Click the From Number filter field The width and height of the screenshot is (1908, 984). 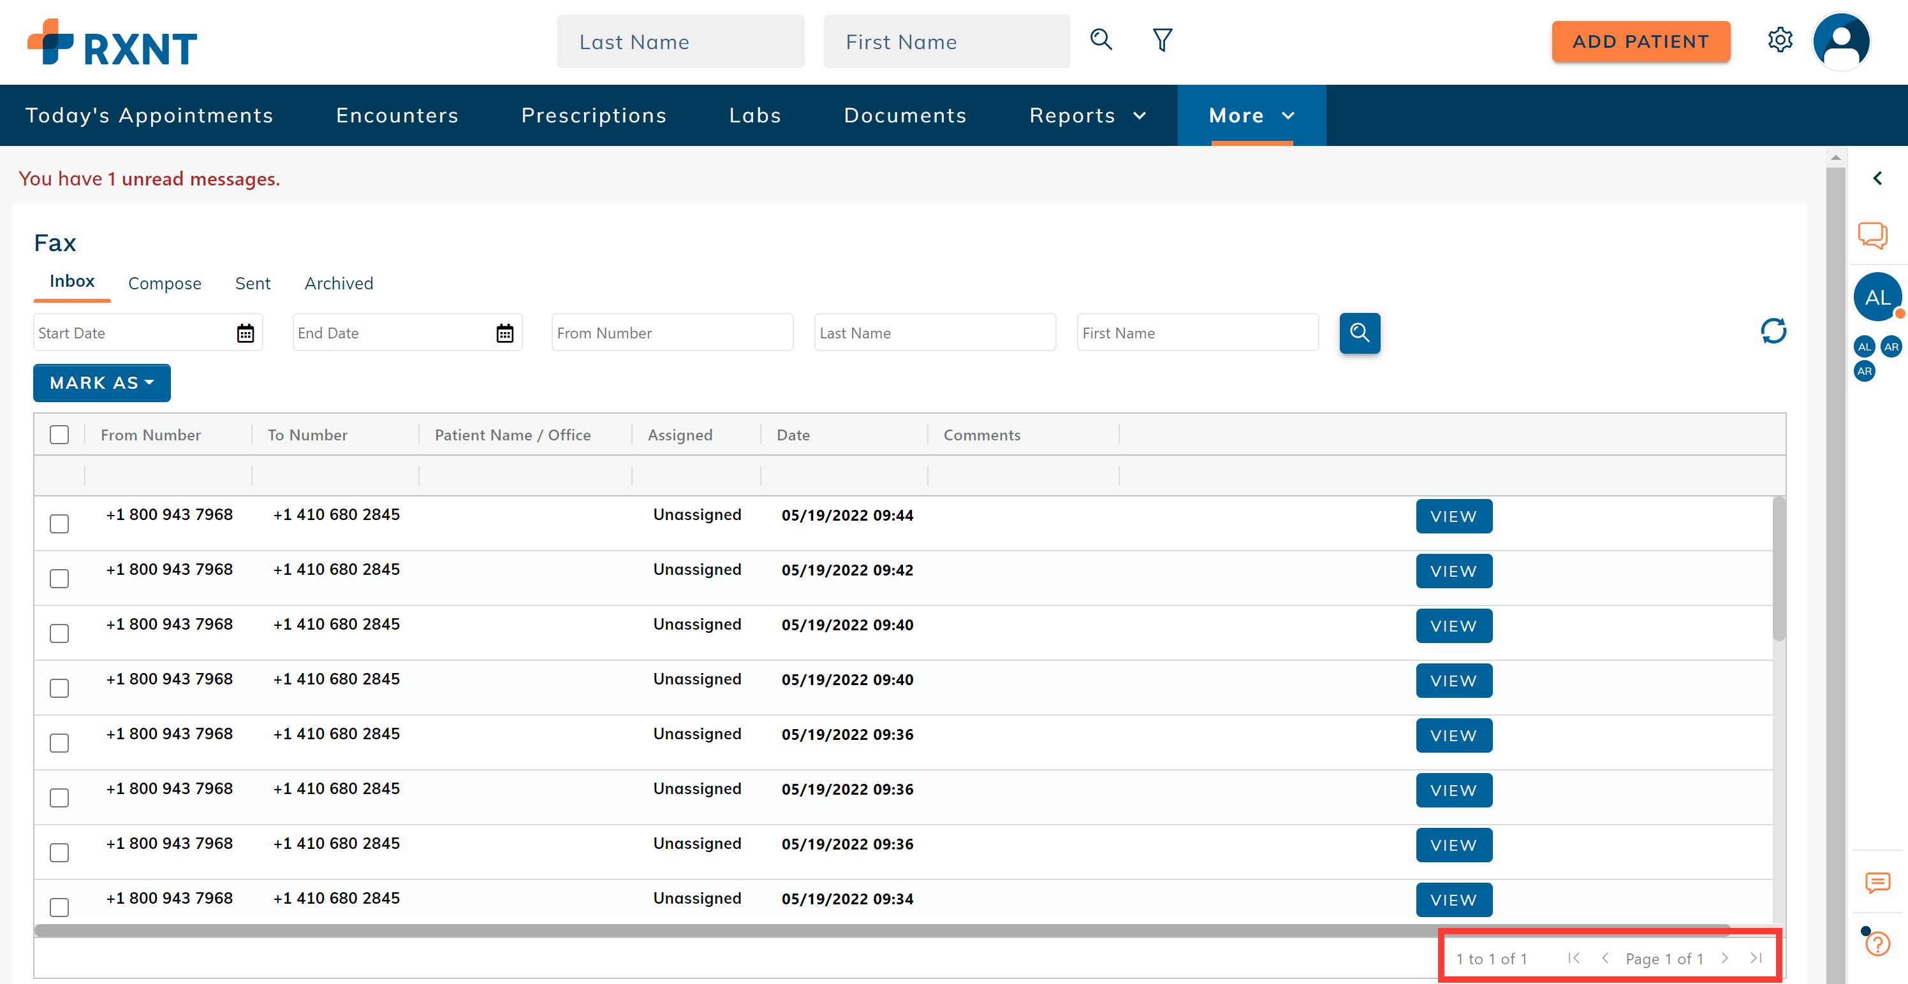click(671, 333)
